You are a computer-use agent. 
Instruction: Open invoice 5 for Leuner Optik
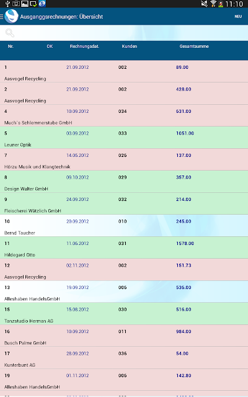click(x=124, y=138)
